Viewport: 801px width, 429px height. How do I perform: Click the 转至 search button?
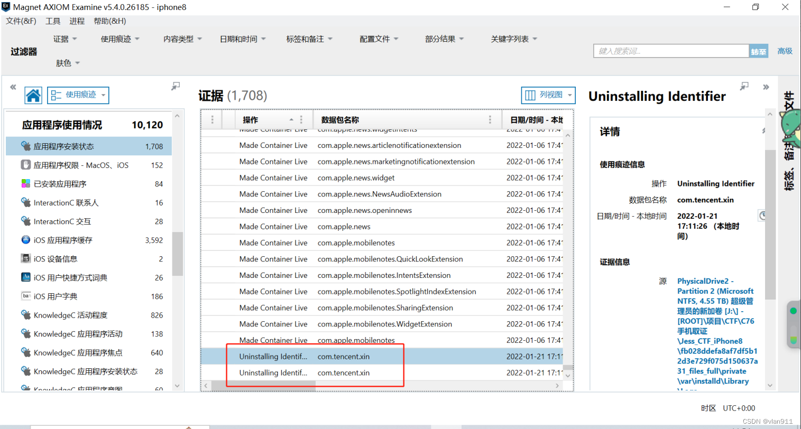tap(758, 51)
